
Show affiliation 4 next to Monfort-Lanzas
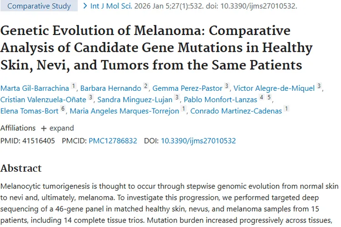[261, 97]
